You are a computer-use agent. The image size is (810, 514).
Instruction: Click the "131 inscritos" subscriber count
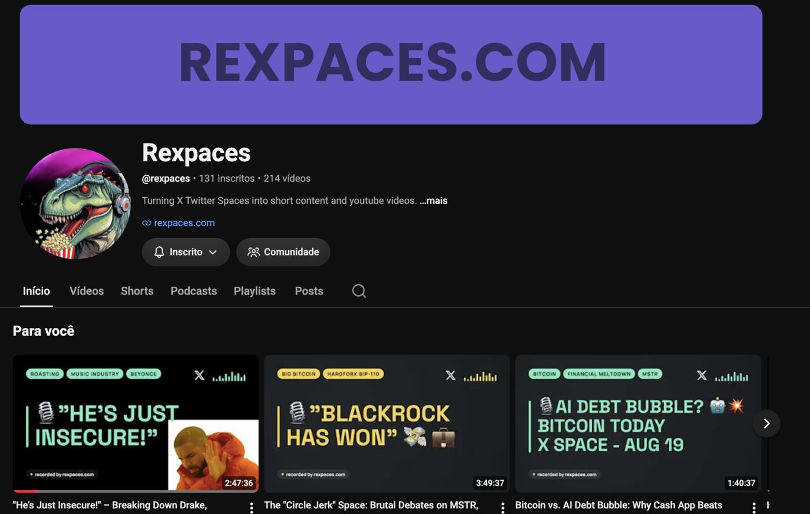227,179
